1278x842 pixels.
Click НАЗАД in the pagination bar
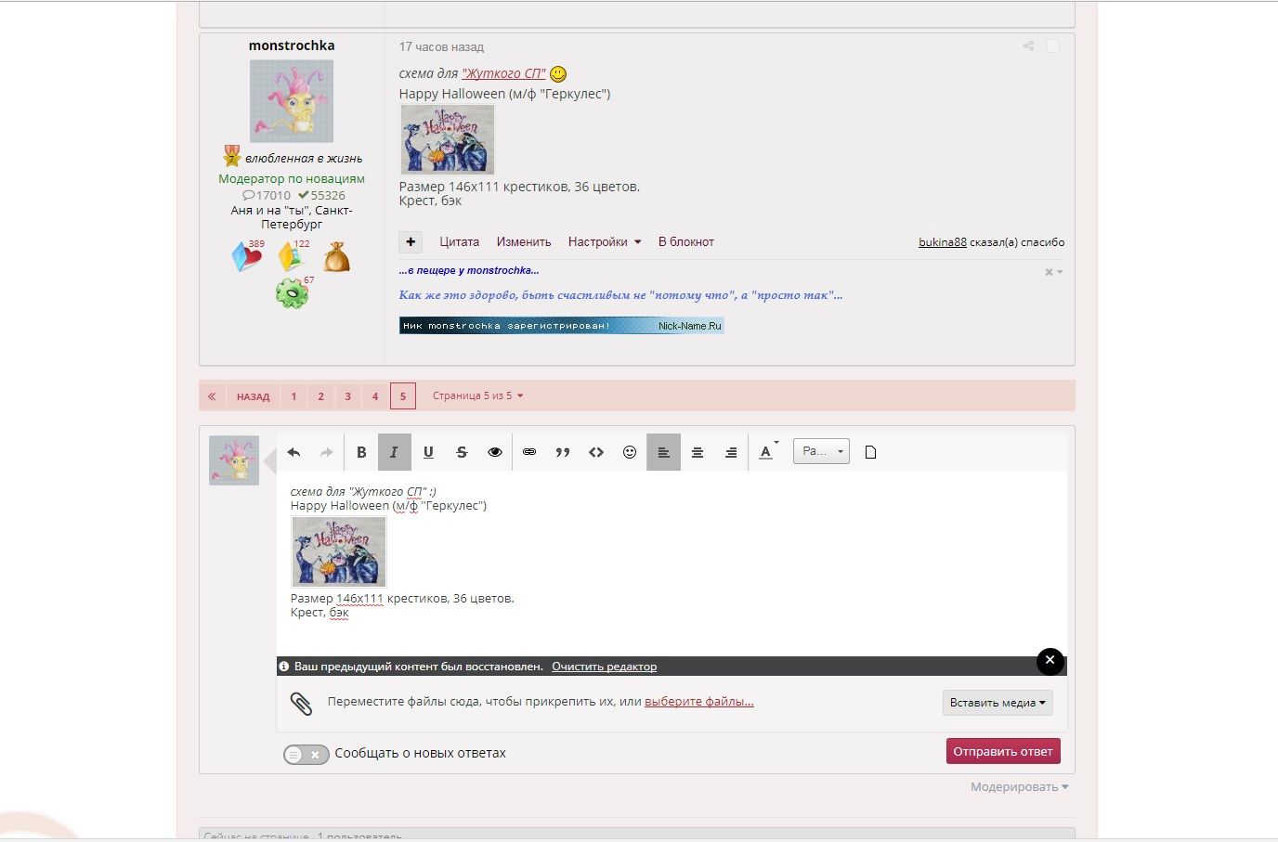click(x=253, y=396)
